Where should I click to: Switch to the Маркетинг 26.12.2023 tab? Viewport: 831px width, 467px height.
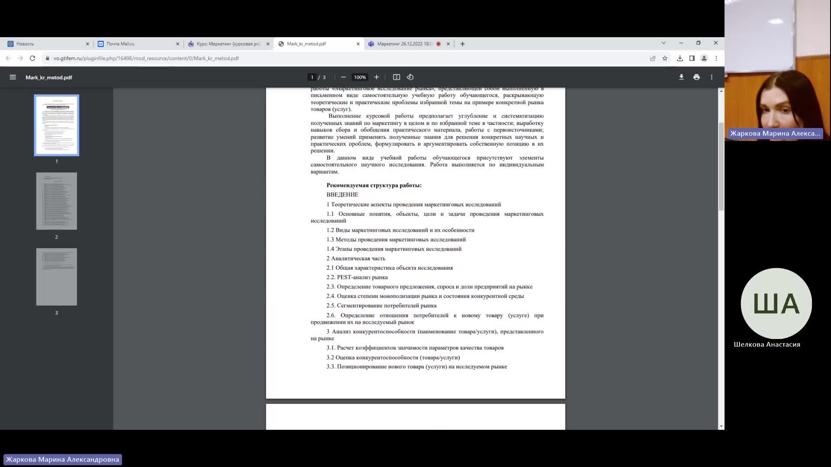[409, 44]
